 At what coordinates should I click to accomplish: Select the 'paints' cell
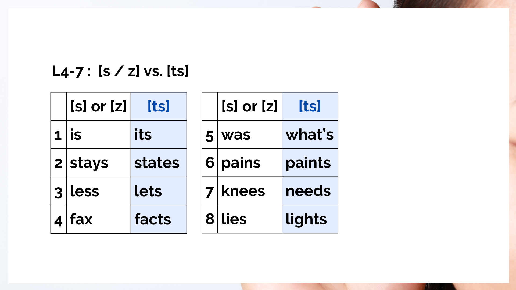point(310,163)
